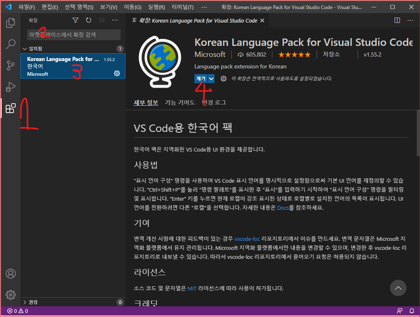Screen dimensions: 420x317
Task: Open the 실행(R) menu
Action: (x=156, y=7)
